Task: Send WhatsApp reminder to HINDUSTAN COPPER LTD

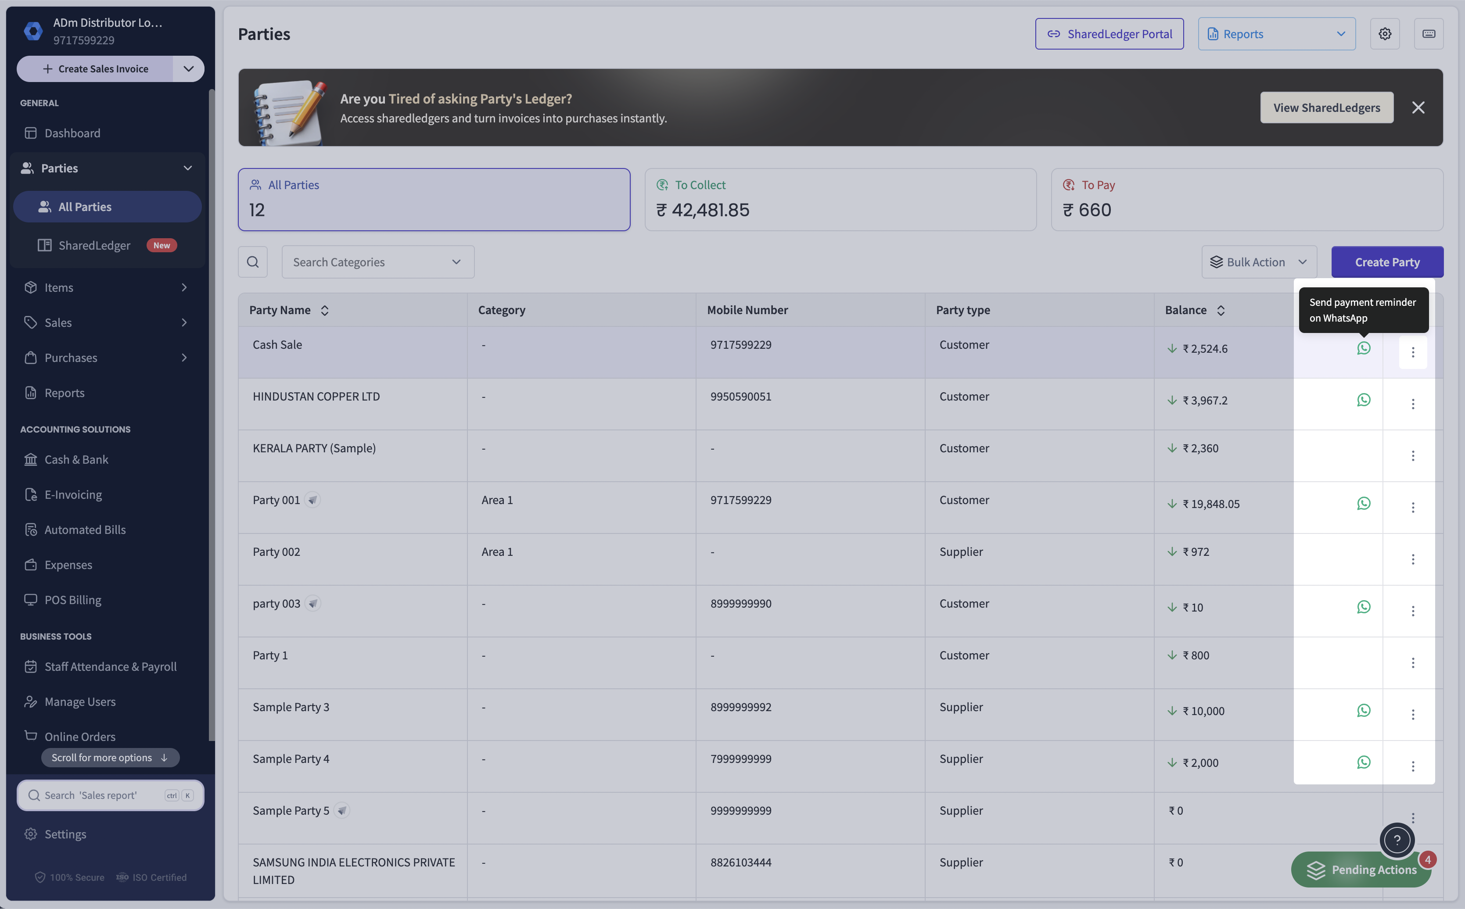Action: pos(1363,400)
